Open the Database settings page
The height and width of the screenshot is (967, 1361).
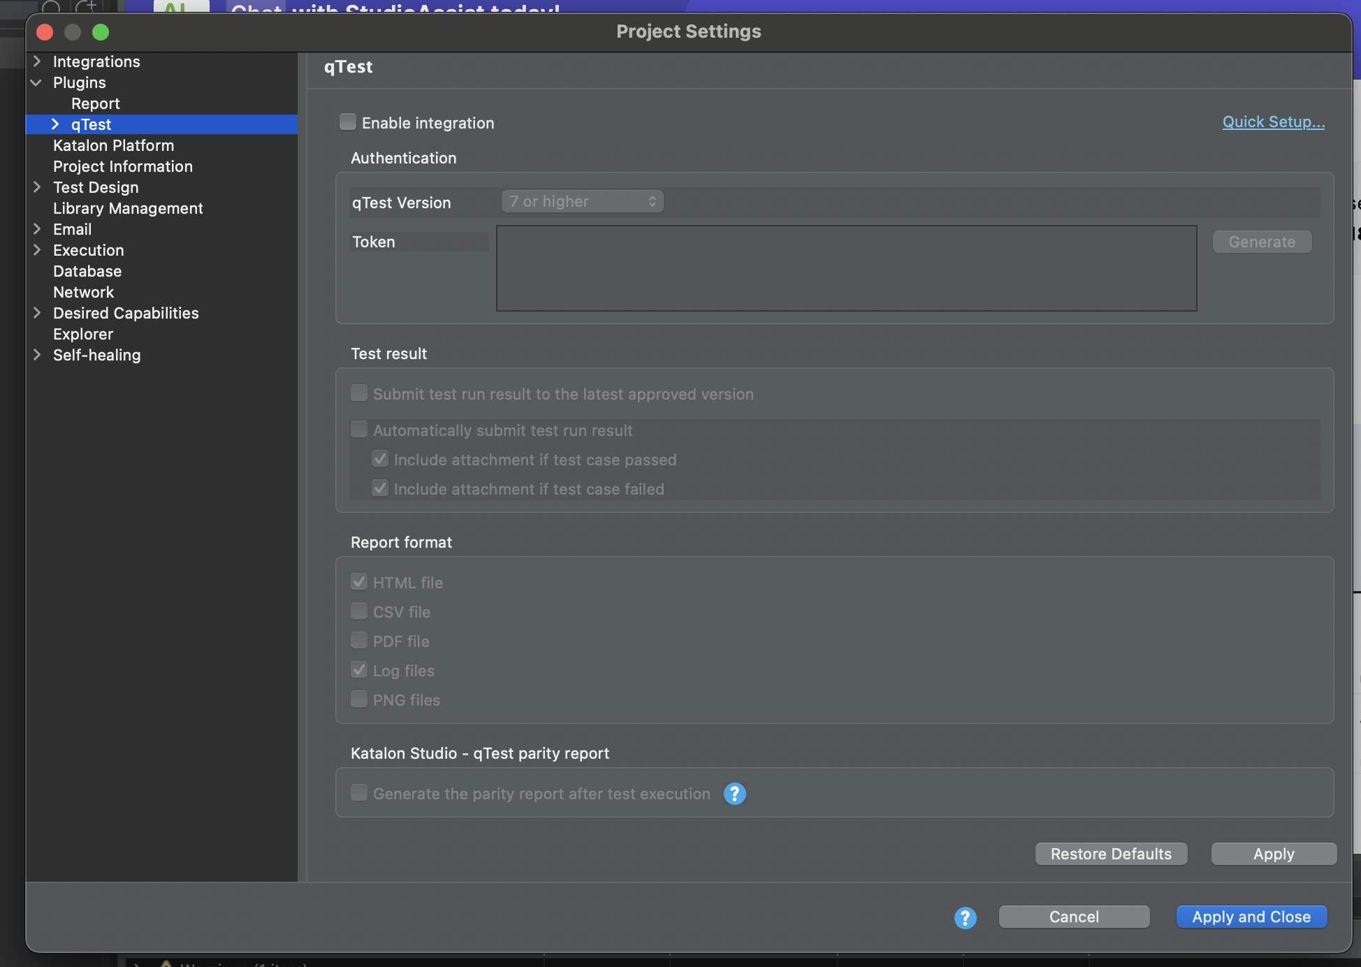coord(87,271)
